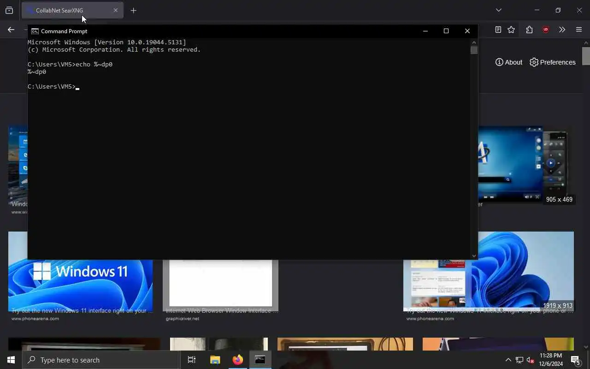Open Firefox View icon at top left
Viewport: 590px width, 369px height.
(9, 10)
